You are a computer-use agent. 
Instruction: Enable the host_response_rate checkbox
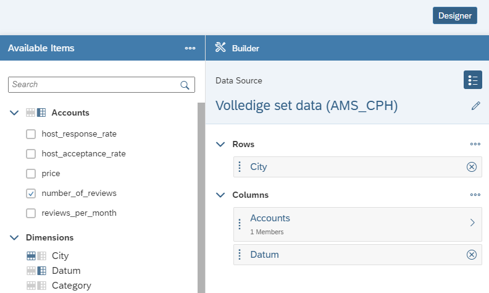[x=31, y=134]
